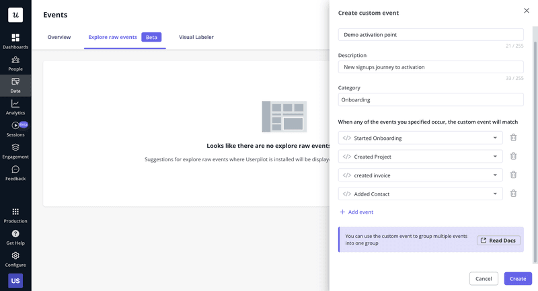
Task: Click the Add event link
Action: [x=356, y=212]
